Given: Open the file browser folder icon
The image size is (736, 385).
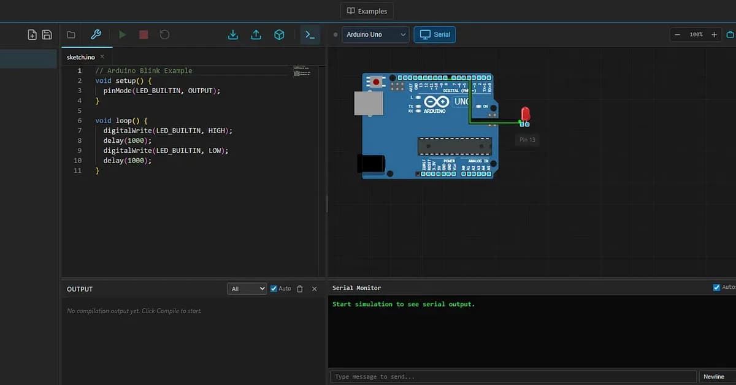Looking at the screenshot, I should pos(71,34).
